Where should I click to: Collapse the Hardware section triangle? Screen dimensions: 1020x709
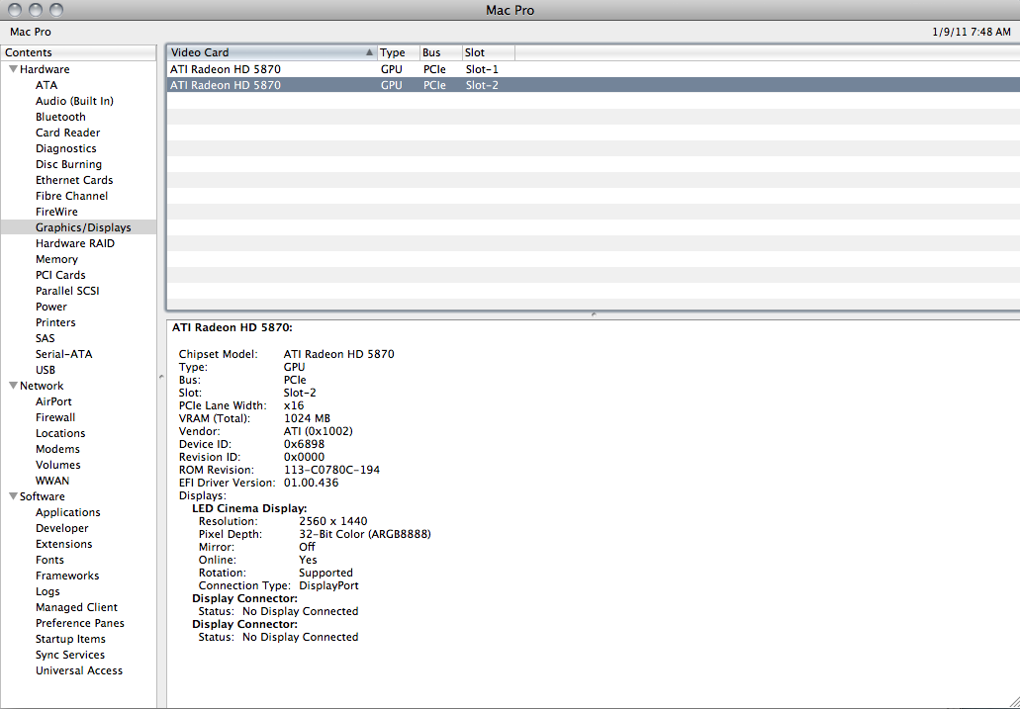13,69
